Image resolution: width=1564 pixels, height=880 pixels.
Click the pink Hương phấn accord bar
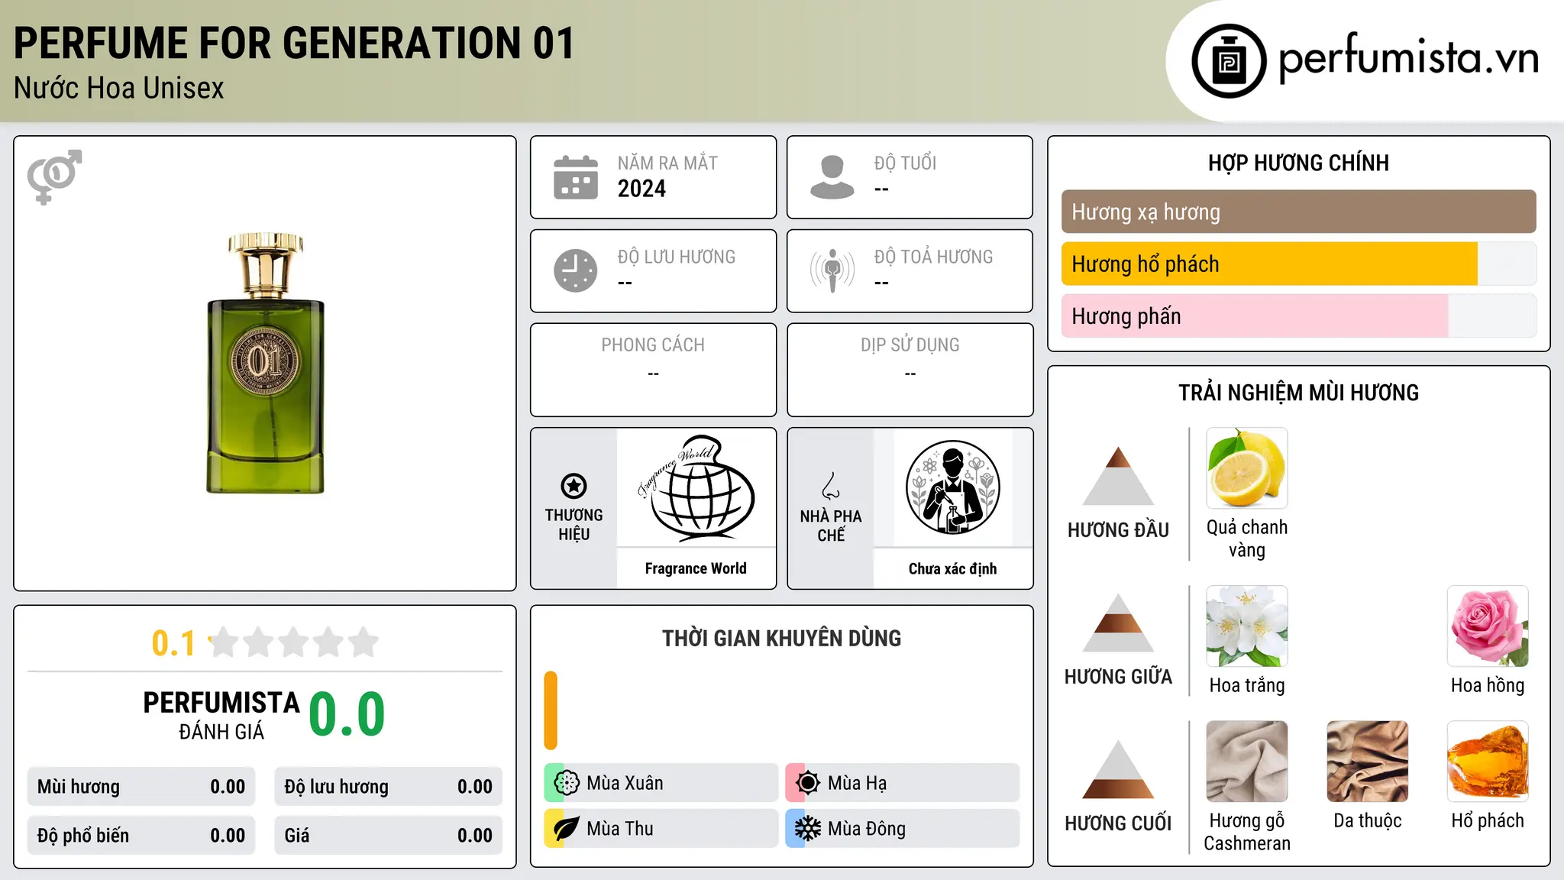tap(1255, 315)
